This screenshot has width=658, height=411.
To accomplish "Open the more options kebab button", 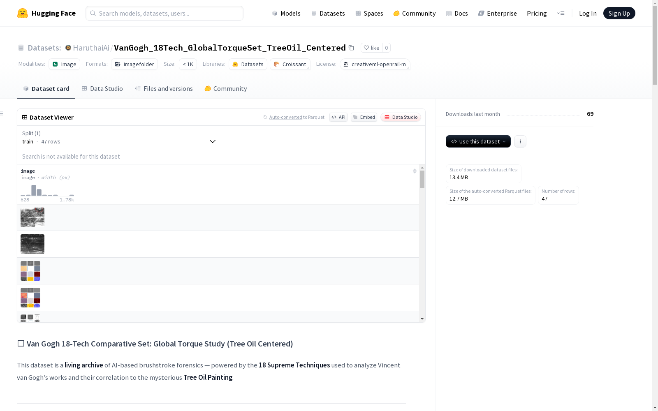I will [520, 141].
